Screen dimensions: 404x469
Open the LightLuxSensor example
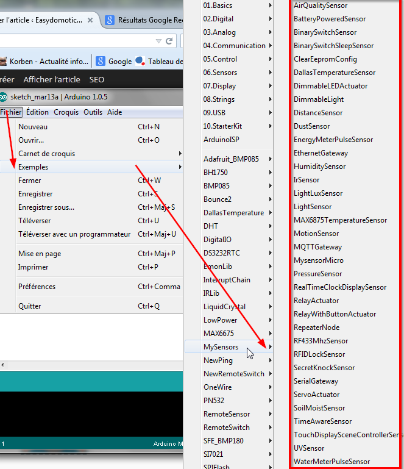click(318, 193)
